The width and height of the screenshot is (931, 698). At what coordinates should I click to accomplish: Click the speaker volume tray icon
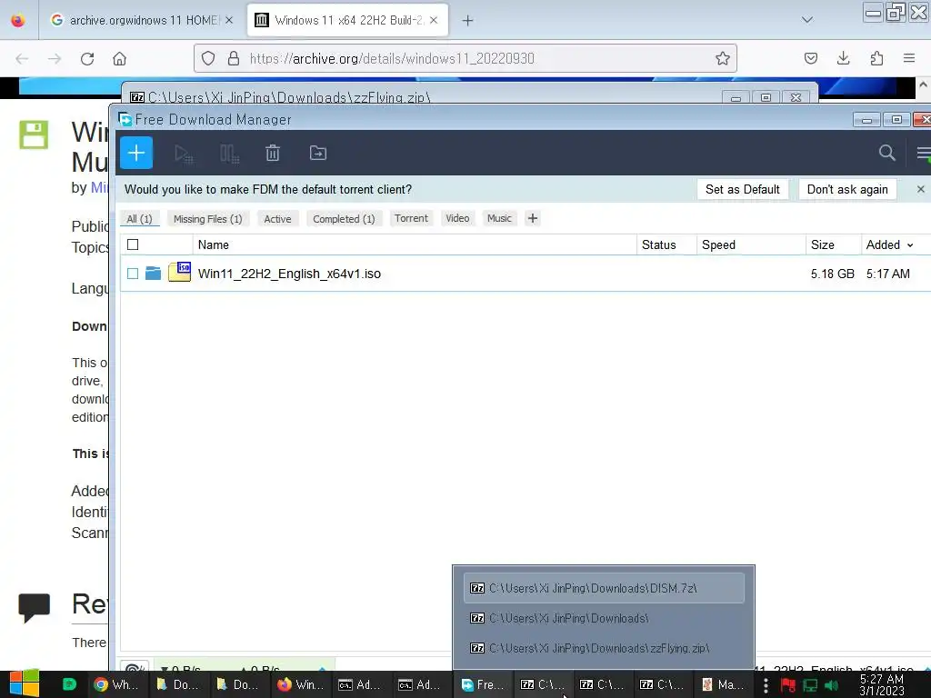coord(832,685)
